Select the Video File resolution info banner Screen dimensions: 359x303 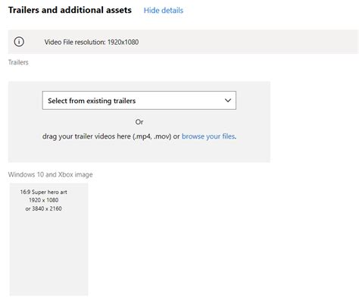pos(183,42)
